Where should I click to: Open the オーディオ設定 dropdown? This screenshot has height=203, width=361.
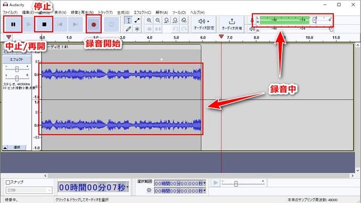click(x=204, y=24)
